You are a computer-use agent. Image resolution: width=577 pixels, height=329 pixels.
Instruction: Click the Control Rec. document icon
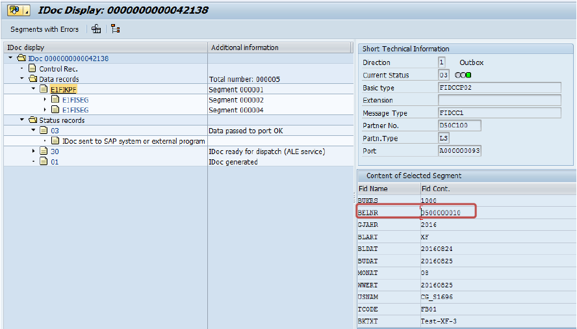[x=32, y=69]
